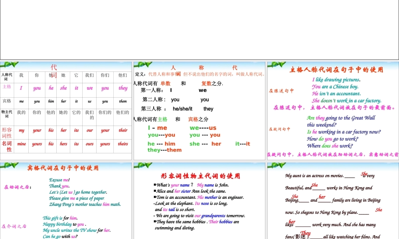Click the 'their' cell in the table
399x239 pixels.
(122, 130)
